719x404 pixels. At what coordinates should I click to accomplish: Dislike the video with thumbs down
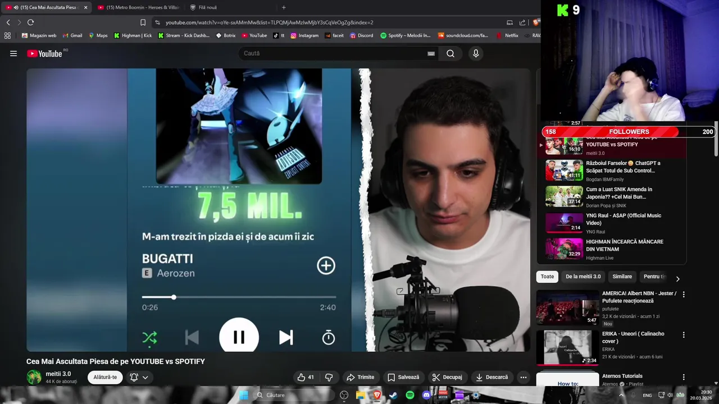click(x=329, y=377)
